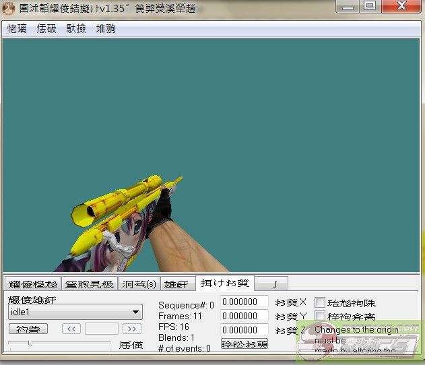
Task: Click the app icon in the title bar
Action: coord(9,7)
